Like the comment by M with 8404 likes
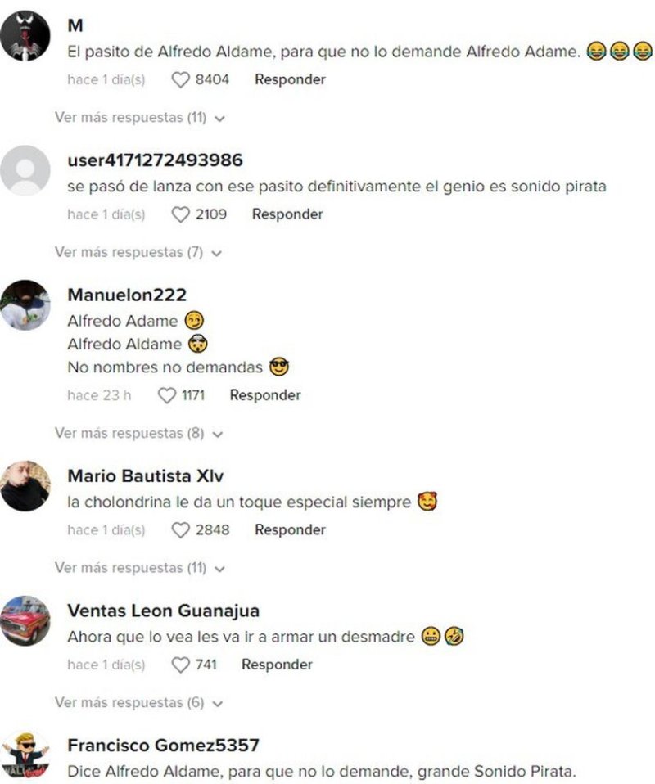The height and width of the screenshot is (784, 655). (x=181, y=80)
